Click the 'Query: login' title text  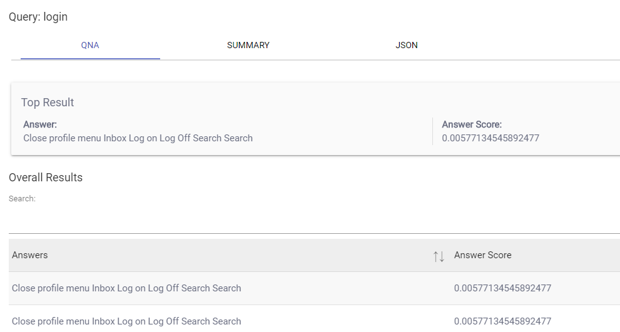click(38, 17)
